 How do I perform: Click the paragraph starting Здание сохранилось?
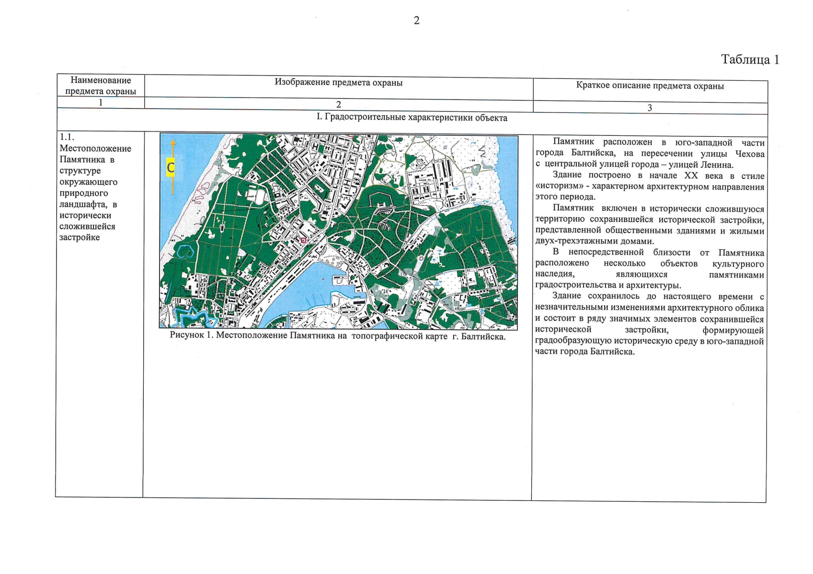tap(650, 324)
